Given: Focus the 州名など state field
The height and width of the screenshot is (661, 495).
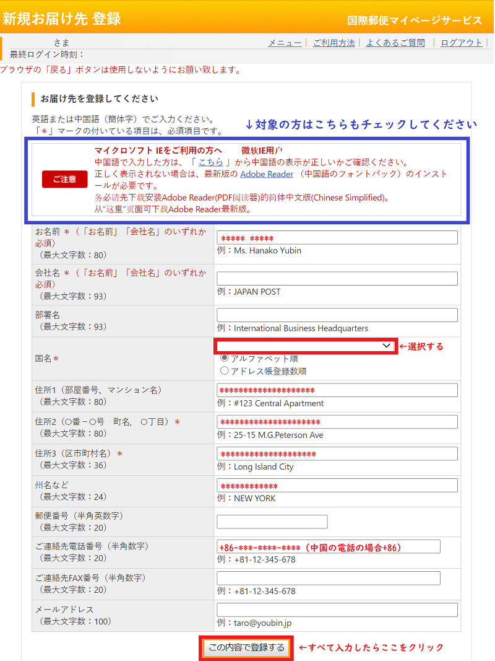Looking at the screenshot, I should (337, 485).
